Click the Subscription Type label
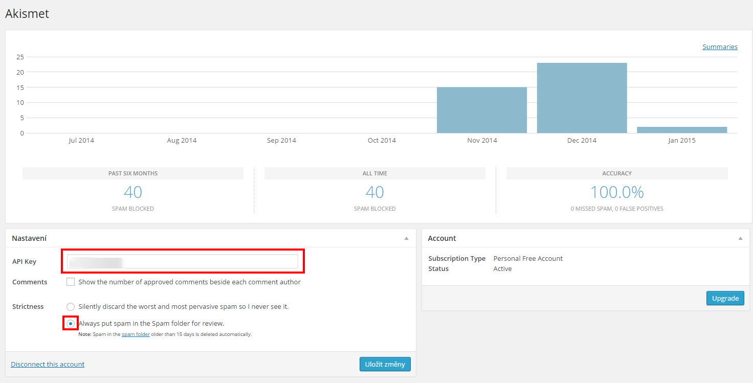The height and width of the screenshot is (383, 753). click(457, 258)
